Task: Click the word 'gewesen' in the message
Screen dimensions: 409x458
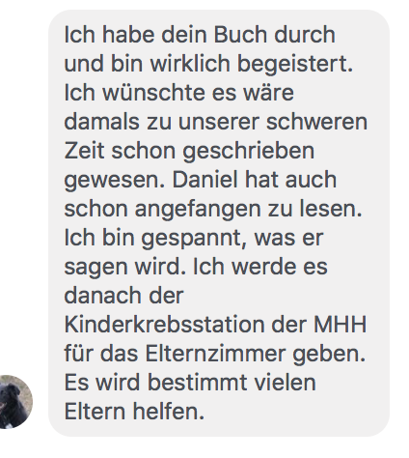Action: pos(112,182)
